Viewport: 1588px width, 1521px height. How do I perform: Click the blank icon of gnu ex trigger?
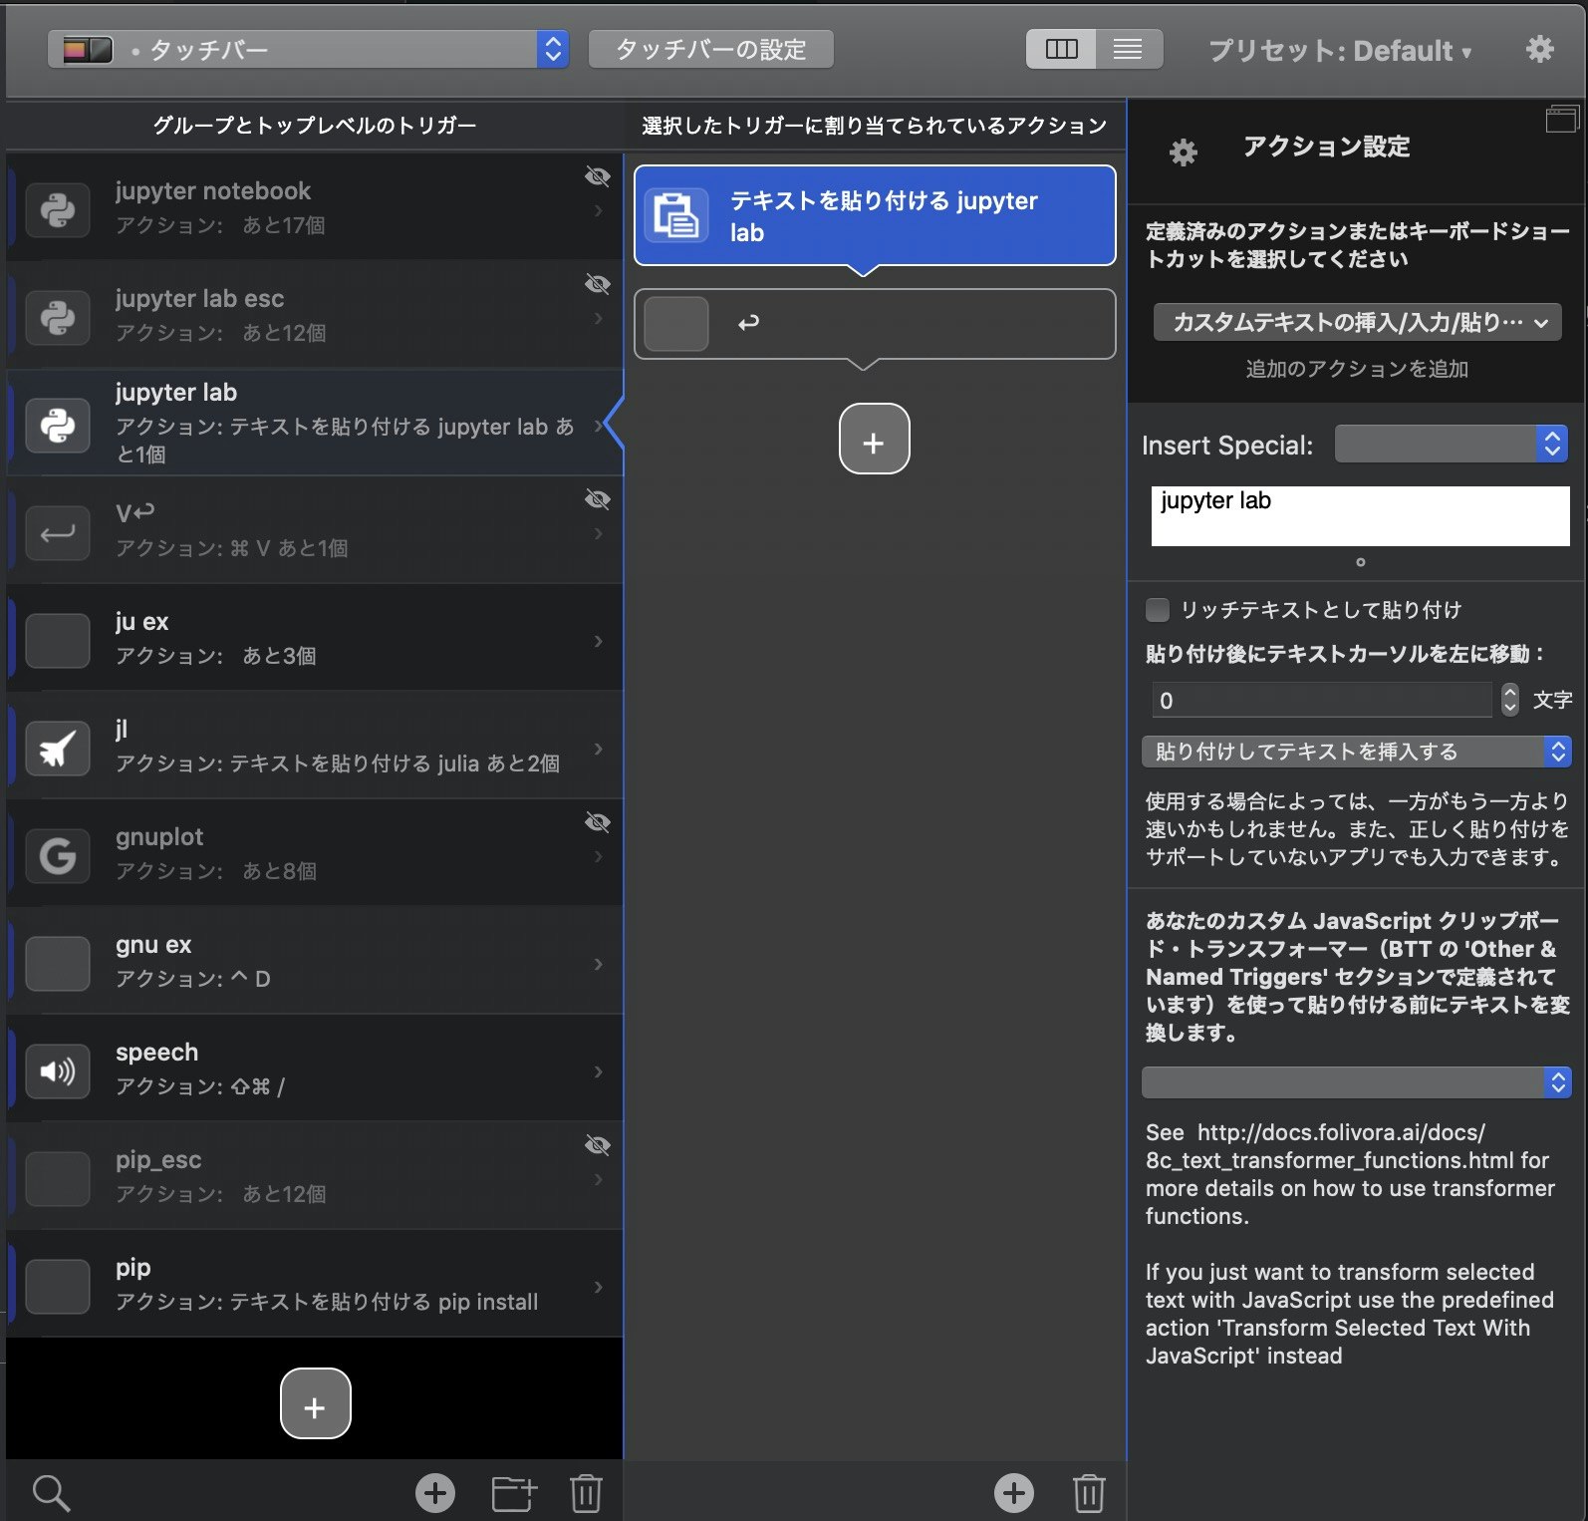[x=58, y=963]
